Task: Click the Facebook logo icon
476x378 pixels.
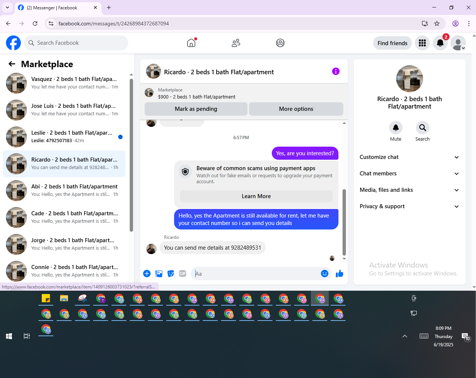Action: 13,43
